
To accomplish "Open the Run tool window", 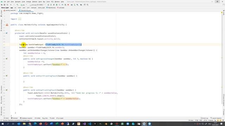I will coord(45,118).
